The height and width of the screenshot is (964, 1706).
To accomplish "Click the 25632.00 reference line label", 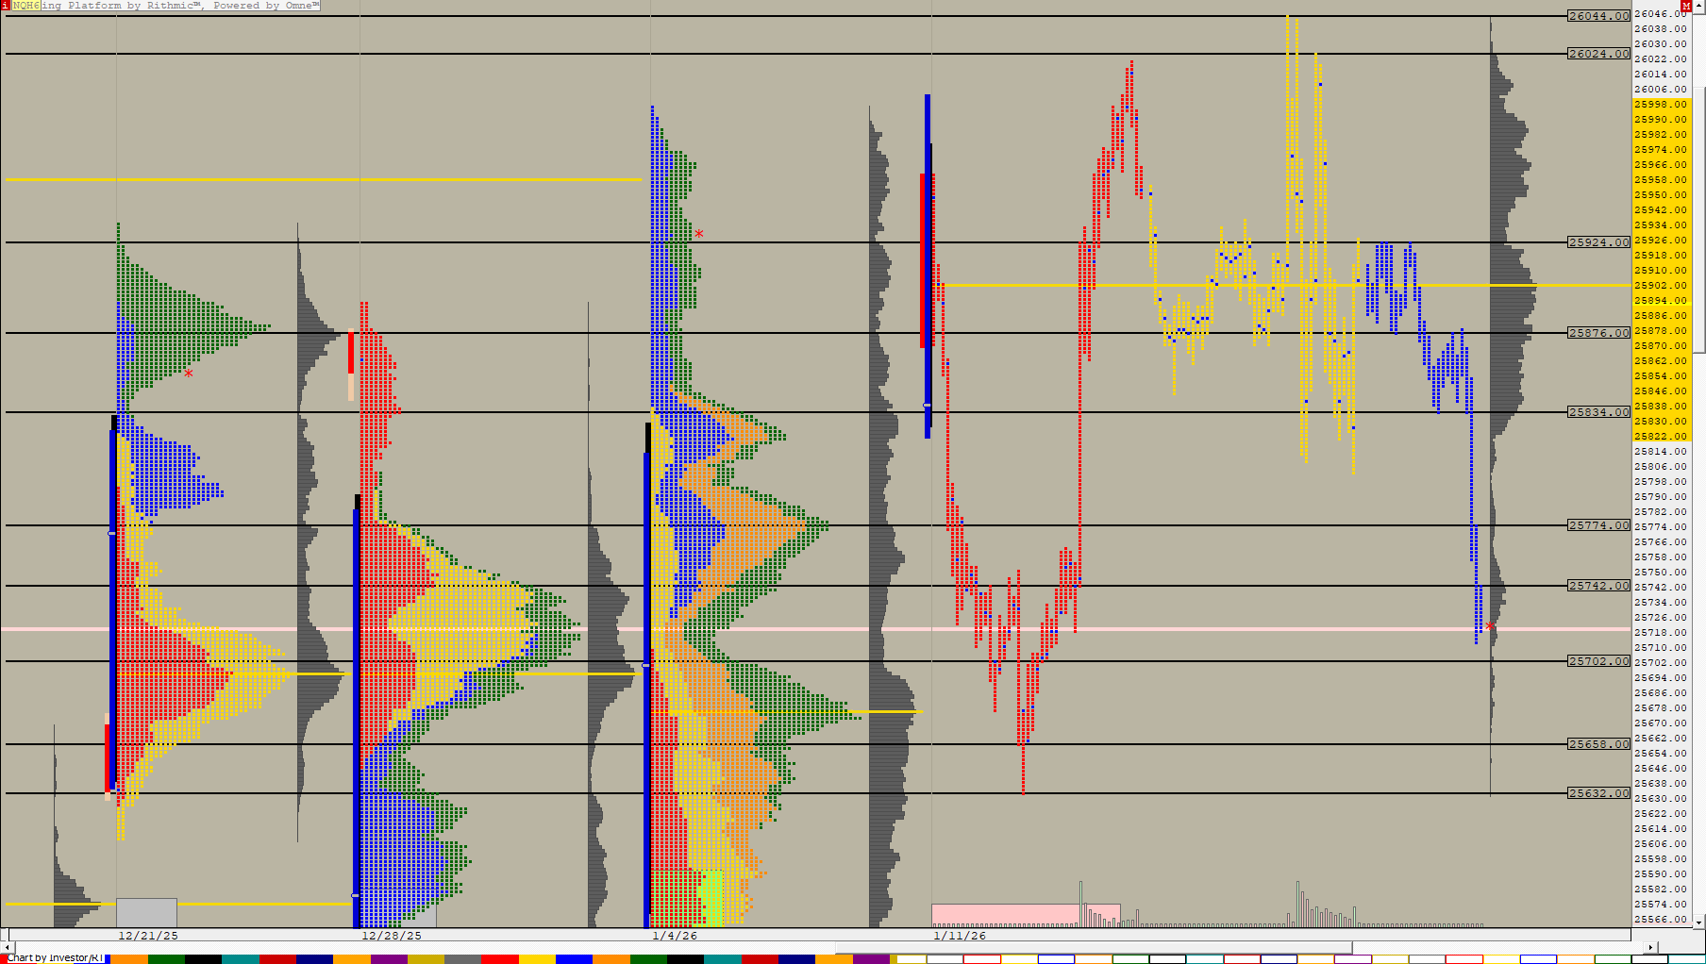I will pos(1598,793).
